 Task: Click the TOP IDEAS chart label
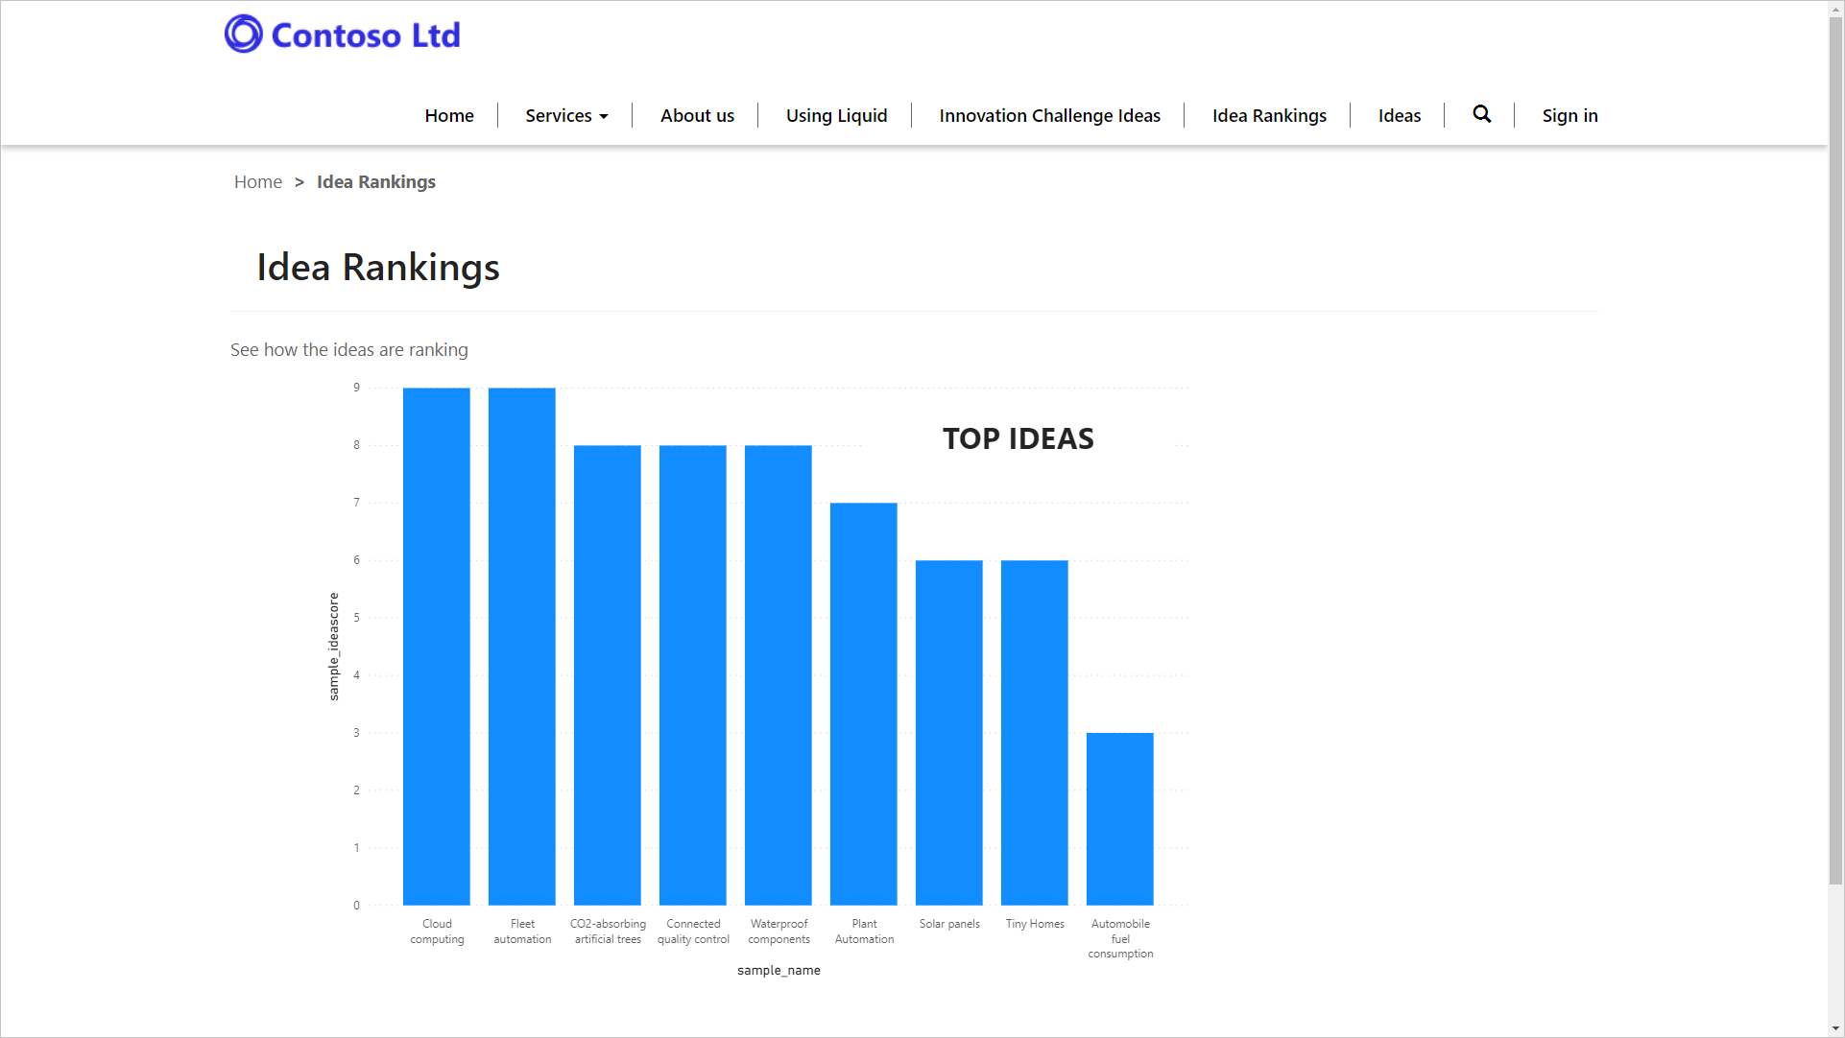click(x=1018, y=438)
